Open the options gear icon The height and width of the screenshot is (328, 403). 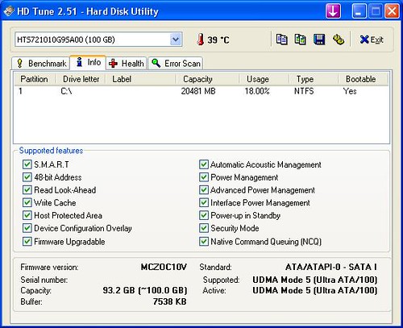[339, 39]
